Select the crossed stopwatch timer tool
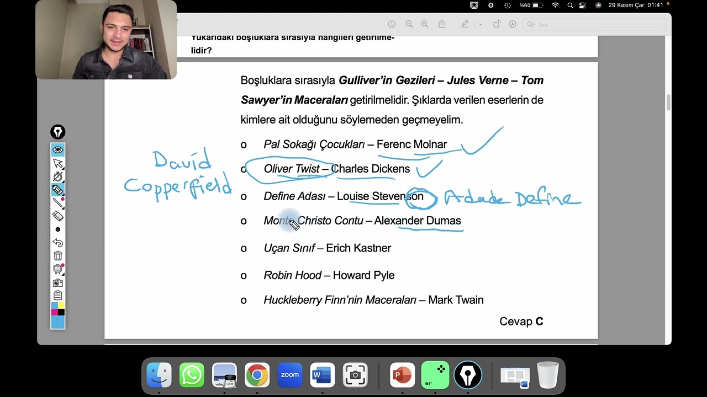707x397 pixels. click(x=58, y=176)
